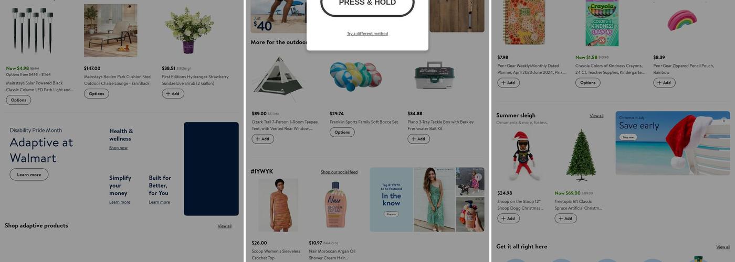735x262 pixels.
Task: Add Snoop on the Stoop to cart
Action: pyautogui.click(x=508, y=219)
